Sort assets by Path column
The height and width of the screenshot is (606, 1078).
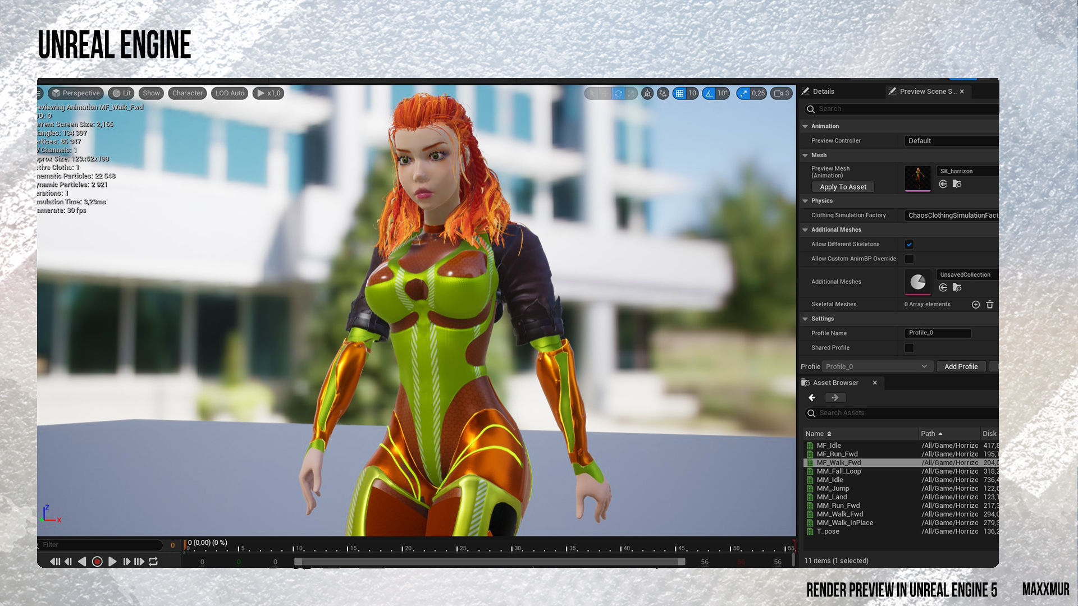point(949,434)
